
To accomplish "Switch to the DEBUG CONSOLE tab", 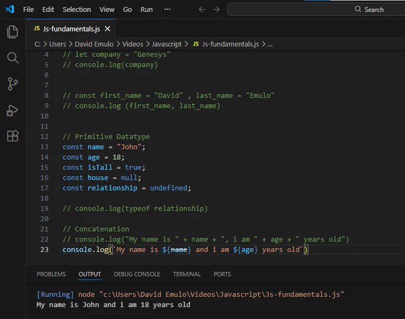I will tap(137, 274).
